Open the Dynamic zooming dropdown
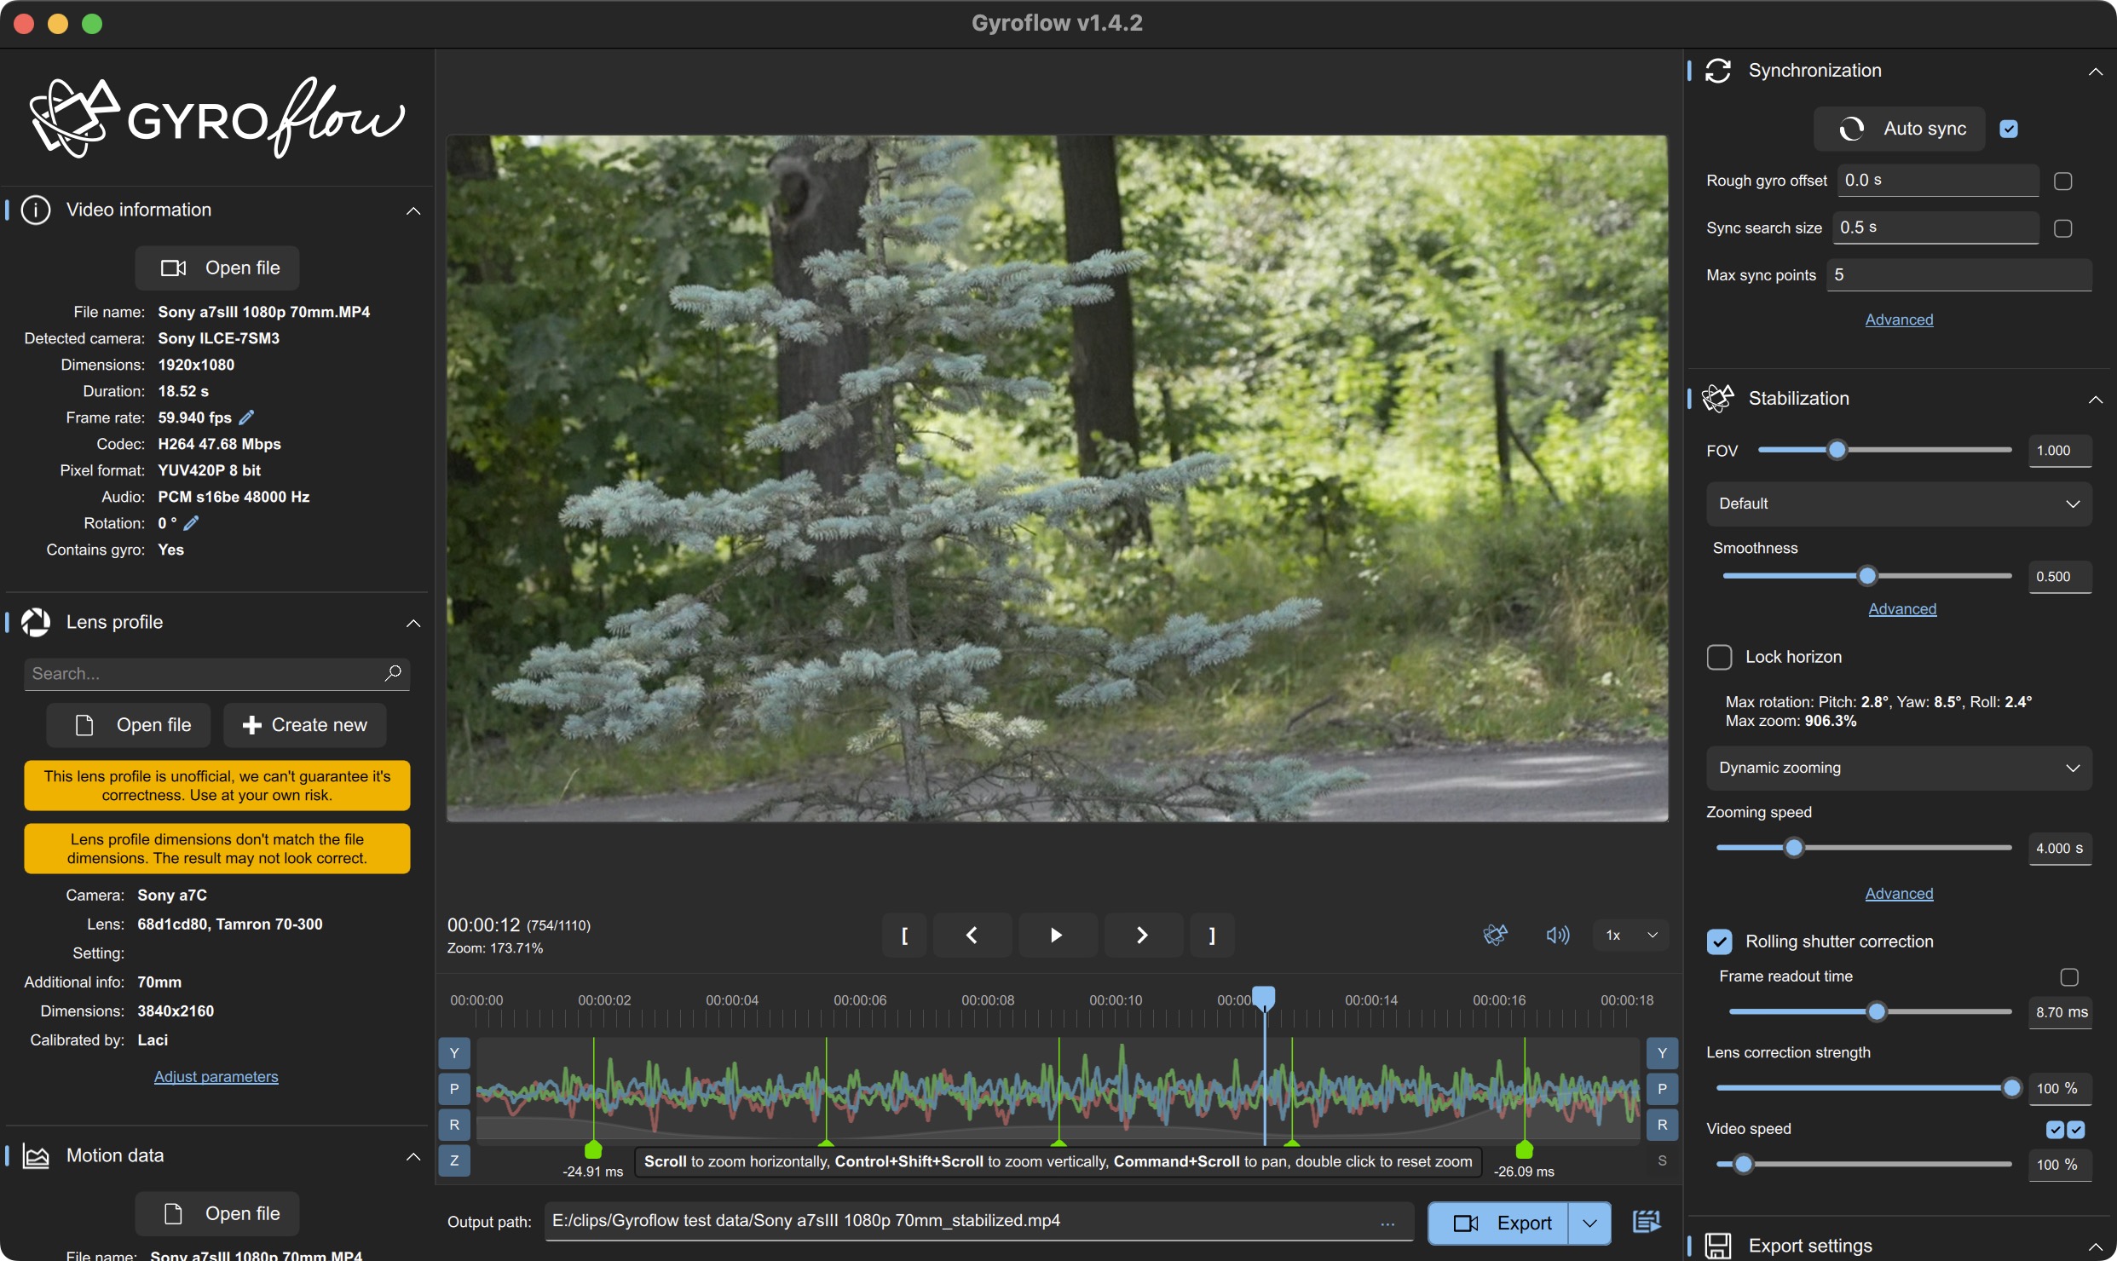 point(1899,768)
